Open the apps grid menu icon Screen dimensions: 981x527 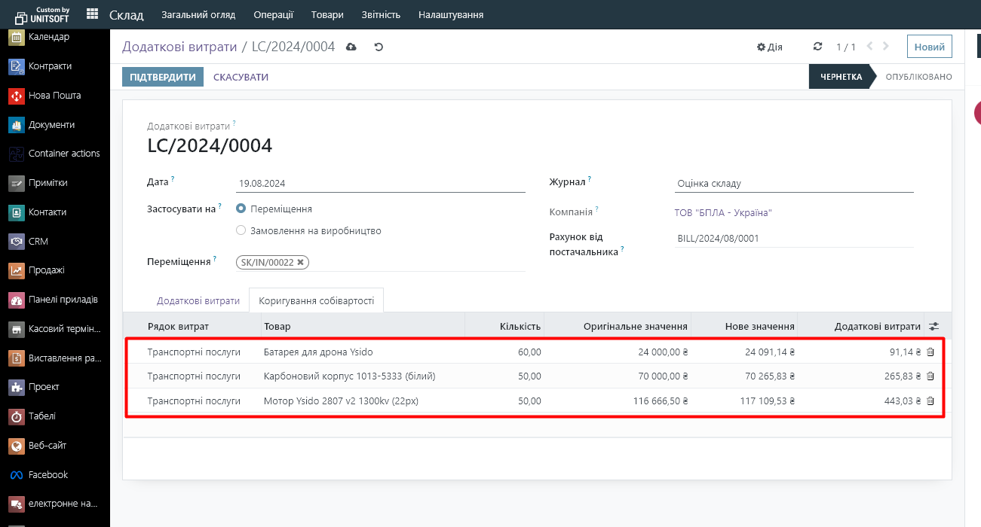click(92, 14)
